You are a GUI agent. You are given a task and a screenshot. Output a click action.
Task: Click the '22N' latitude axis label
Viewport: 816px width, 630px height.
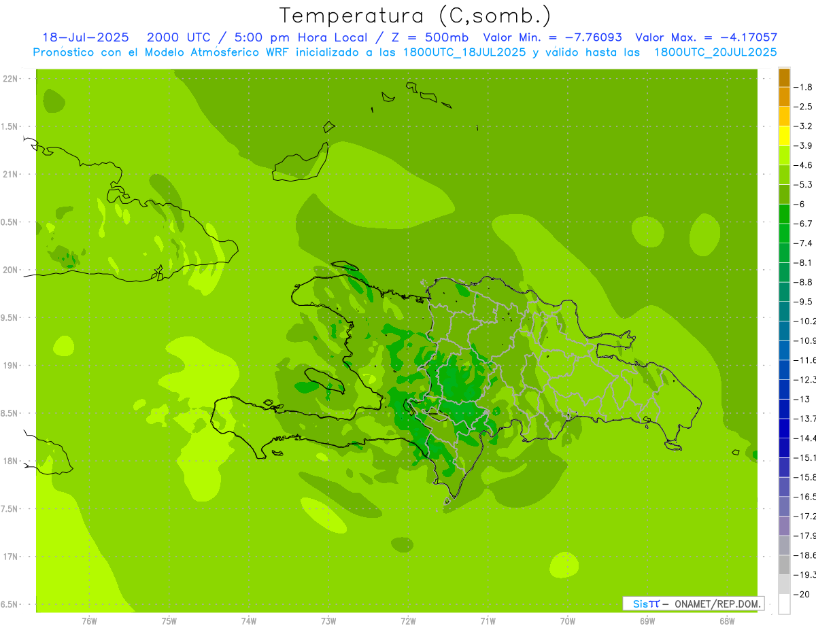(10, 79)
